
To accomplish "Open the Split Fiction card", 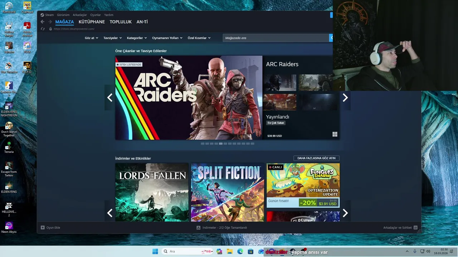I will [228, 192].
